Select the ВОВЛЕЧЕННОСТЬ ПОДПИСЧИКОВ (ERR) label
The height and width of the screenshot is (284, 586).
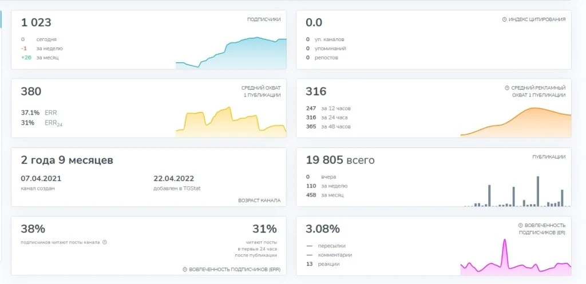pos(235,270)
